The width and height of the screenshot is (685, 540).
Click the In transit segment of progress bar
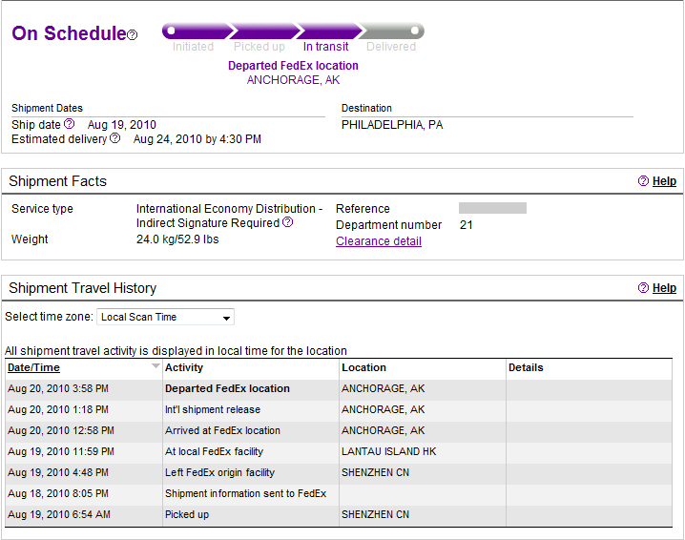(x=329, y=31)
